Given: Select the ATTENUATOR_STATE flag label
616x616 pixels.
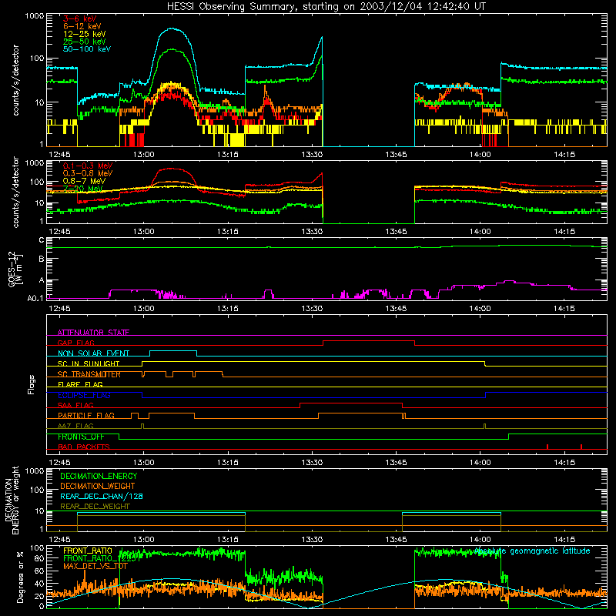Looking at the screenshot, I should 93,333.
